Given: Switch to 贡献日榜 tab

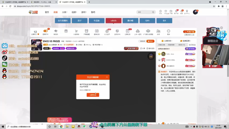Looking at the screenshot, I should [161, 45].
